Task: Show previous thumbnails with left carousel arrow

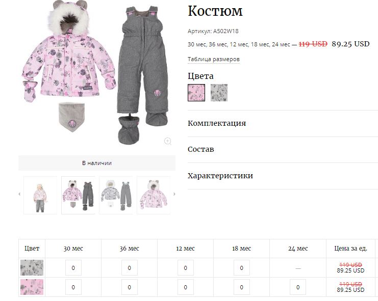Action: (19, 194)
